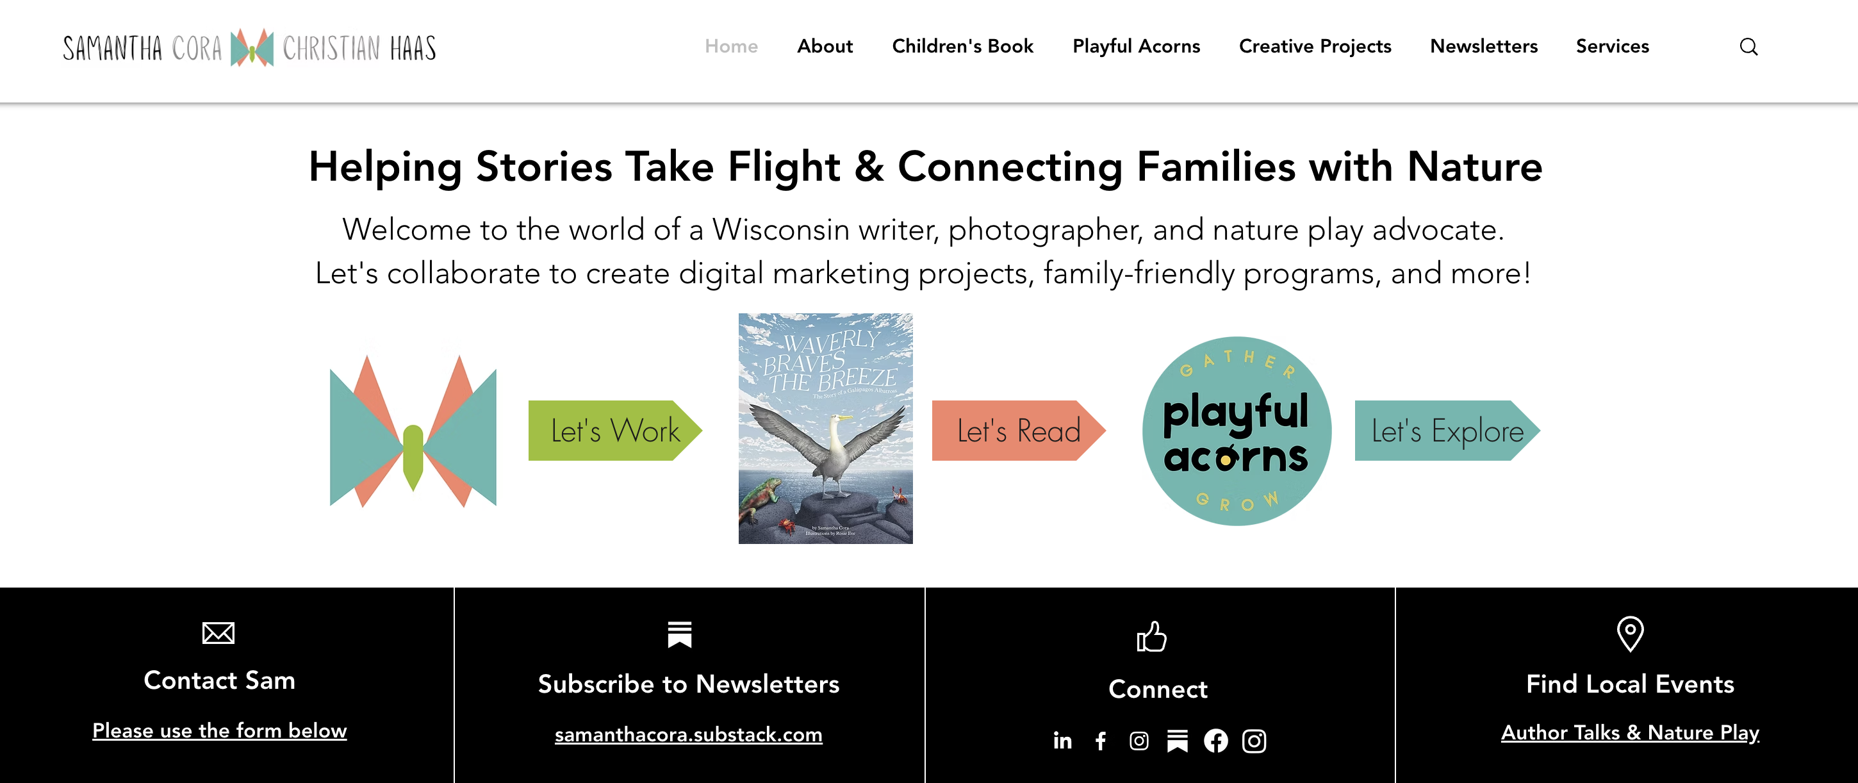Select Creative Projects in the nav bar

[x=1315, y=46]
